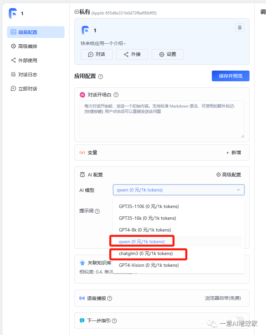
Task: Collapse the AI 模型 dropdown showing qwen
Action: (179, 190)
